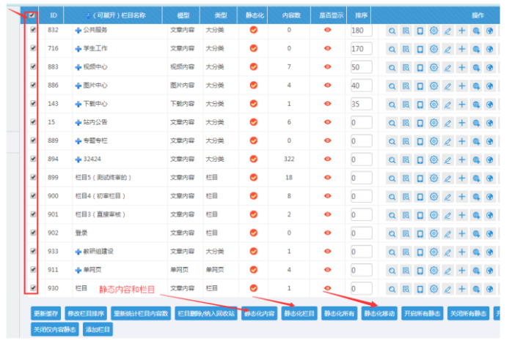
Task: Expand the 公共服务 category with plus icon
Action: (x=78, y=31)
